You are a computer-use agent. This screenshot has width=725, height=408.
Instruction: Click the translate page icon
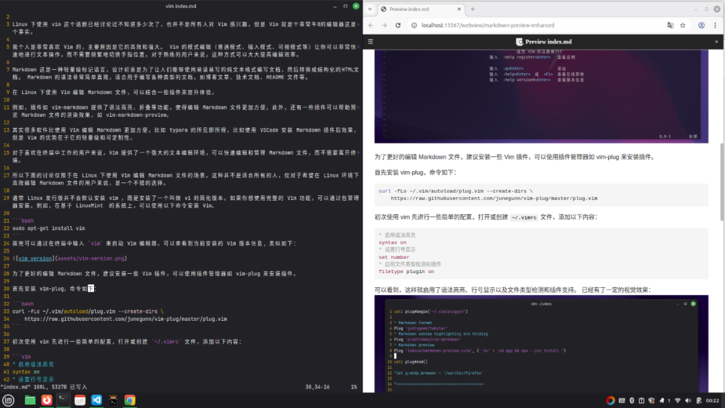coord(671,25)
